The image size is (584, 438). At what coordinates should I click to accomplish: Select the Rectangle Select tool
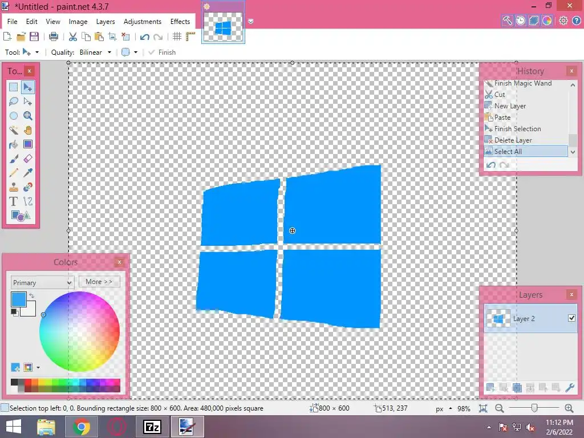(x=14, y=87)
